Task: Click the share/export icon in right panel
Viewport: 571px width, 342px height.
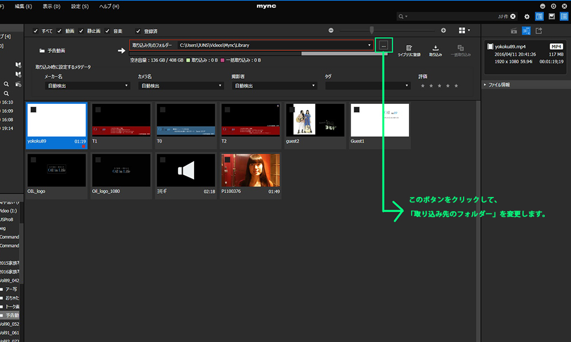Action: click(x=538, y=31)
